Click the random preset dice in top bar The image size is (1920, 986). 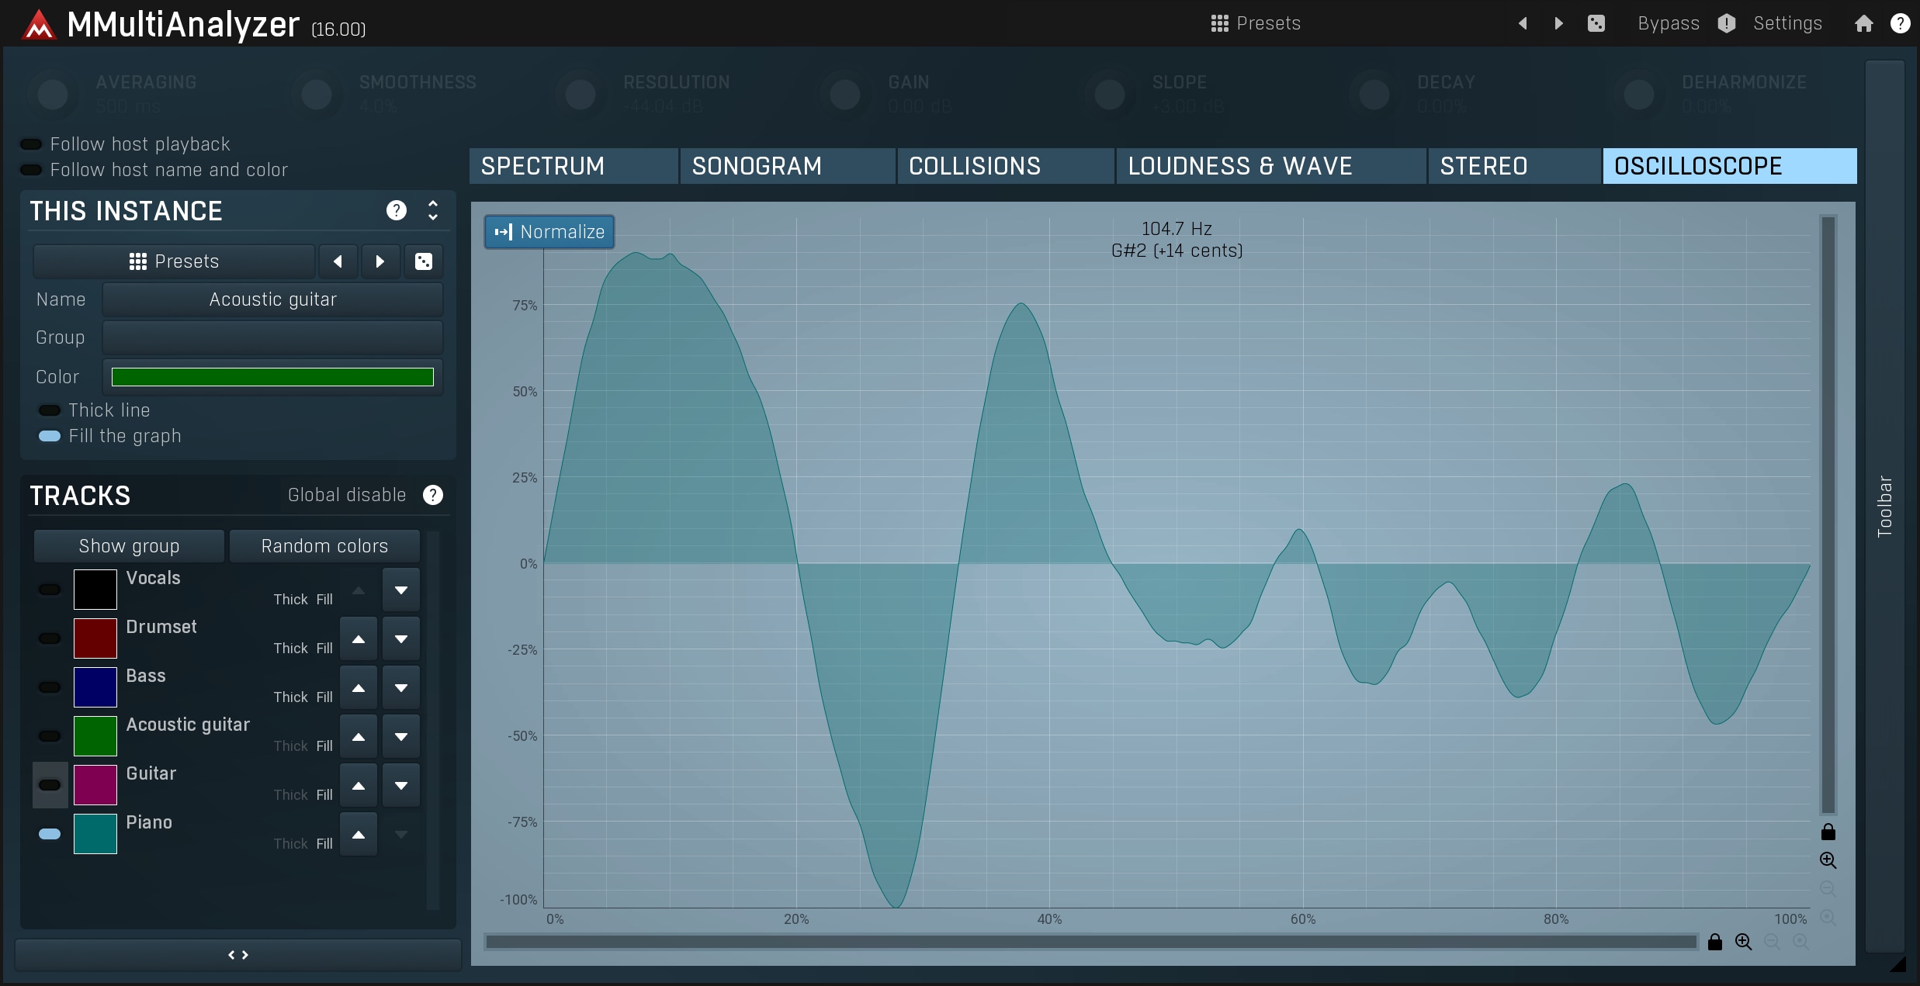coord(1596,23)
